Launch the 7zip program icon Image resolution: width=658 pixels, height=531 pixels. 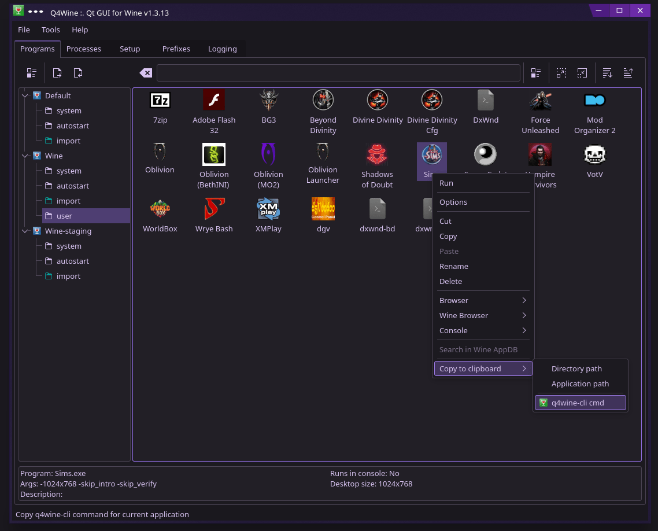[x=160, y=100]
